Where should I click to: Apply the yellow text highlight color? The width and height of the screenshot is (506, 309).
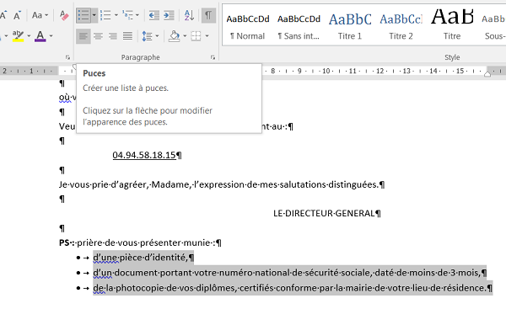coord(18,35)
